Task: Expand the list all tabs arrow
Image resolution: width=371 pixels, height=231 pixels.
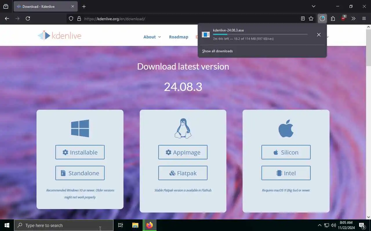Action: click(313, 6)
